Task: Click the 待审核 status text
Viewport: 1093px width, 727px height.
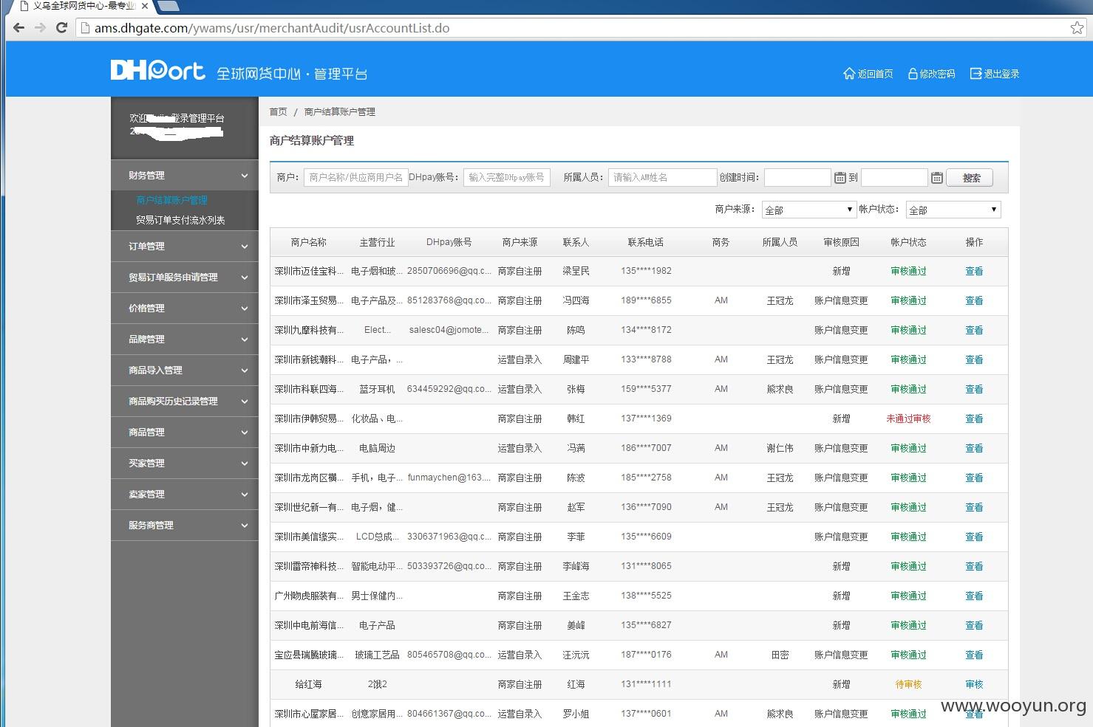Action: tap(908, 684)
